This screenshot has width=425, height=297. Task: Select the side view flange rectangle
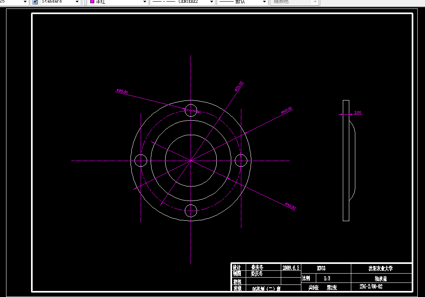pyautogui.click(x=346, y=161)
